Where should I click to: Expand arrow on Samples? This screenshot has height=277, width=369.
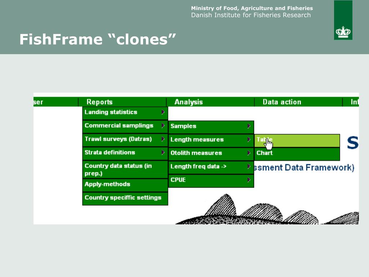pos(249,126)
